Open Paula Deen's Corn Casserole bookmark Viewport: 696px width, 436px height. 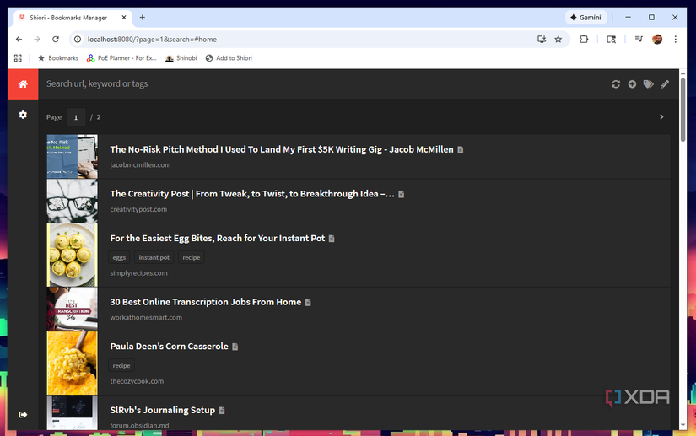(x=169, y=347)
